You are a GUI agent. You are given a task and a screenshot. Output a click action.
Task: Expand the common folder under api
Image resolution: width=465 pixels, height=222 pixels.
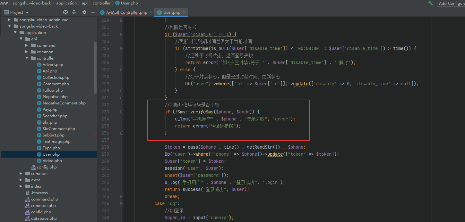coord(27,52)
